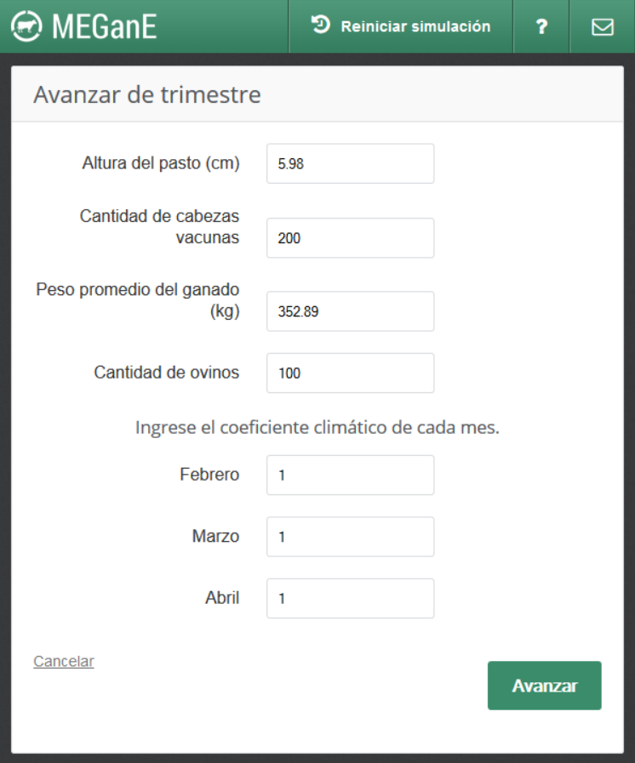Viewport: 635px width, 763px height.
Task: Focus the Marzo coefficient field
Action: point(350,537)
